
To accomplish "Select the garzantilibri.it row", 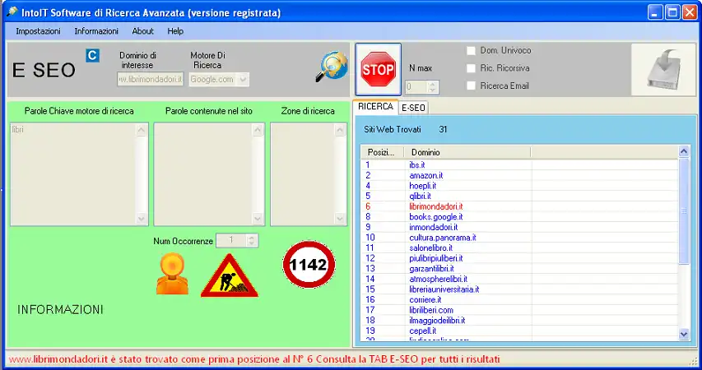I will (x=519, y=268).
